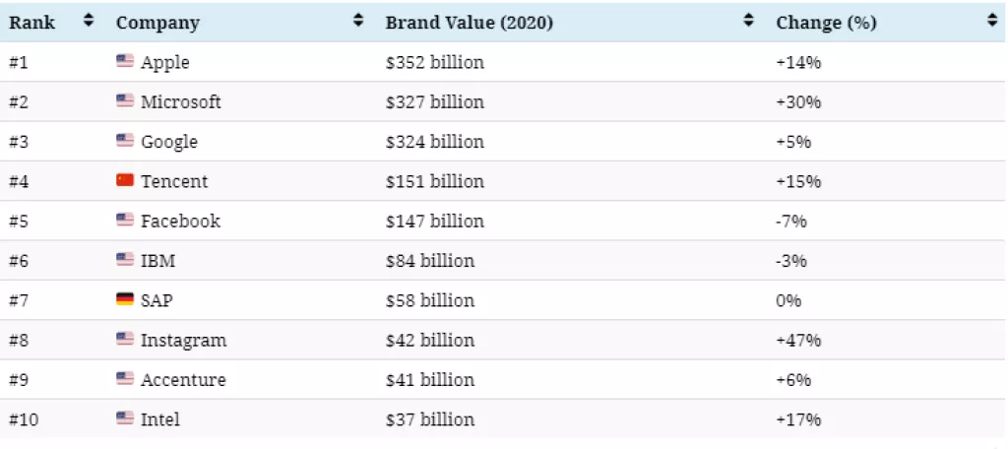
Task: Click the US flag beside Apple
Action: 124,62
